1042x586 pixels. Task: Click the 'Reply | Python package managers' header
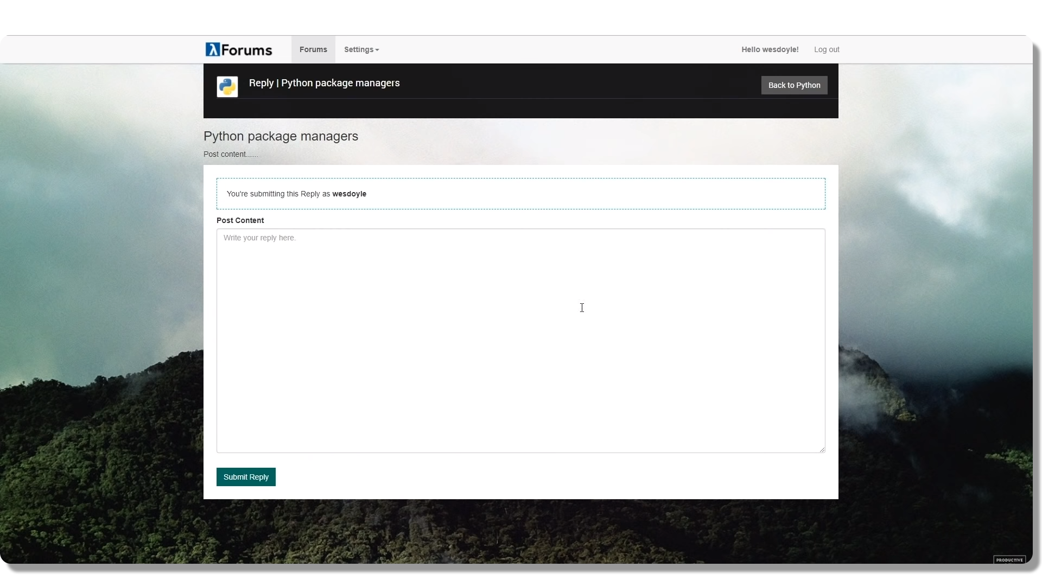point(325,83)
